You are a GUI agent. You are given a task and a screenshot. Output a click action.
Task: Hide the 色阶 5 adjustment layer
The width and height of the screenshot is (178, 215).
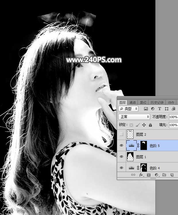(x=121, y=145)
